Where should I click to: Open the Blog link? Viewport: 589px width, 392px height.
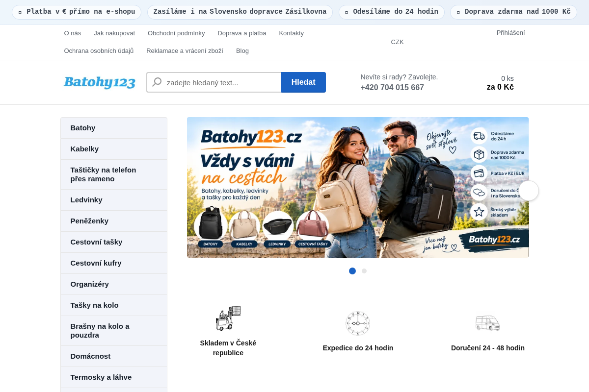(x=242, y=51)
